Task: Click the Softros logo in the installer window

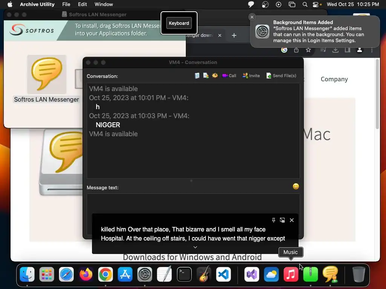Action: pos(32,30)
